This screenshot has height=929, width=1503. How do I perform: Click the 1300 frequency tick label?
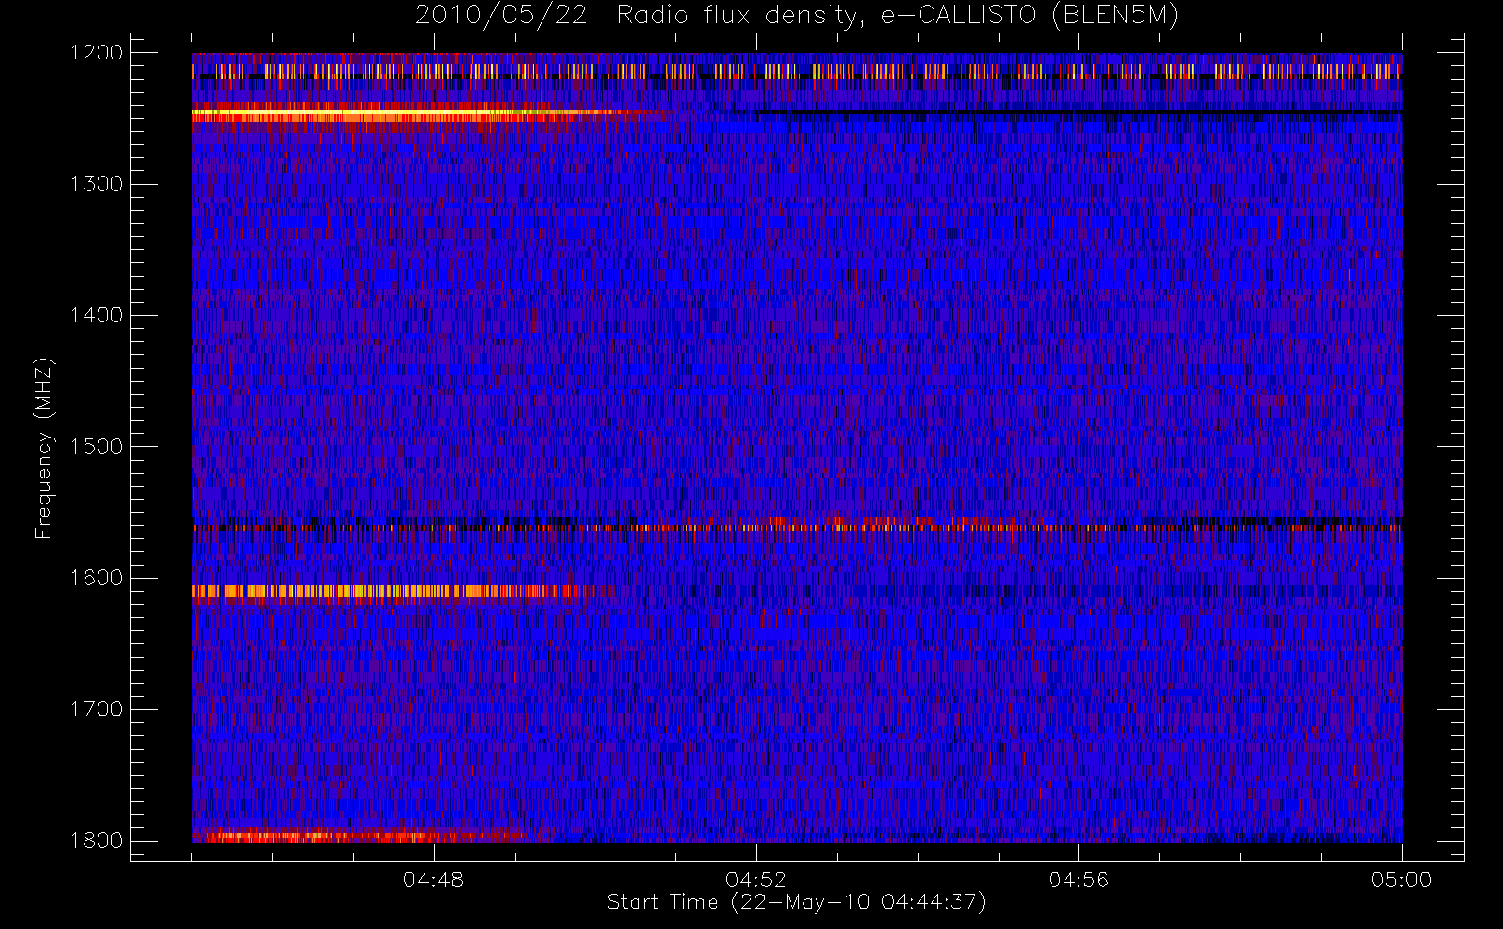point(97,184)
